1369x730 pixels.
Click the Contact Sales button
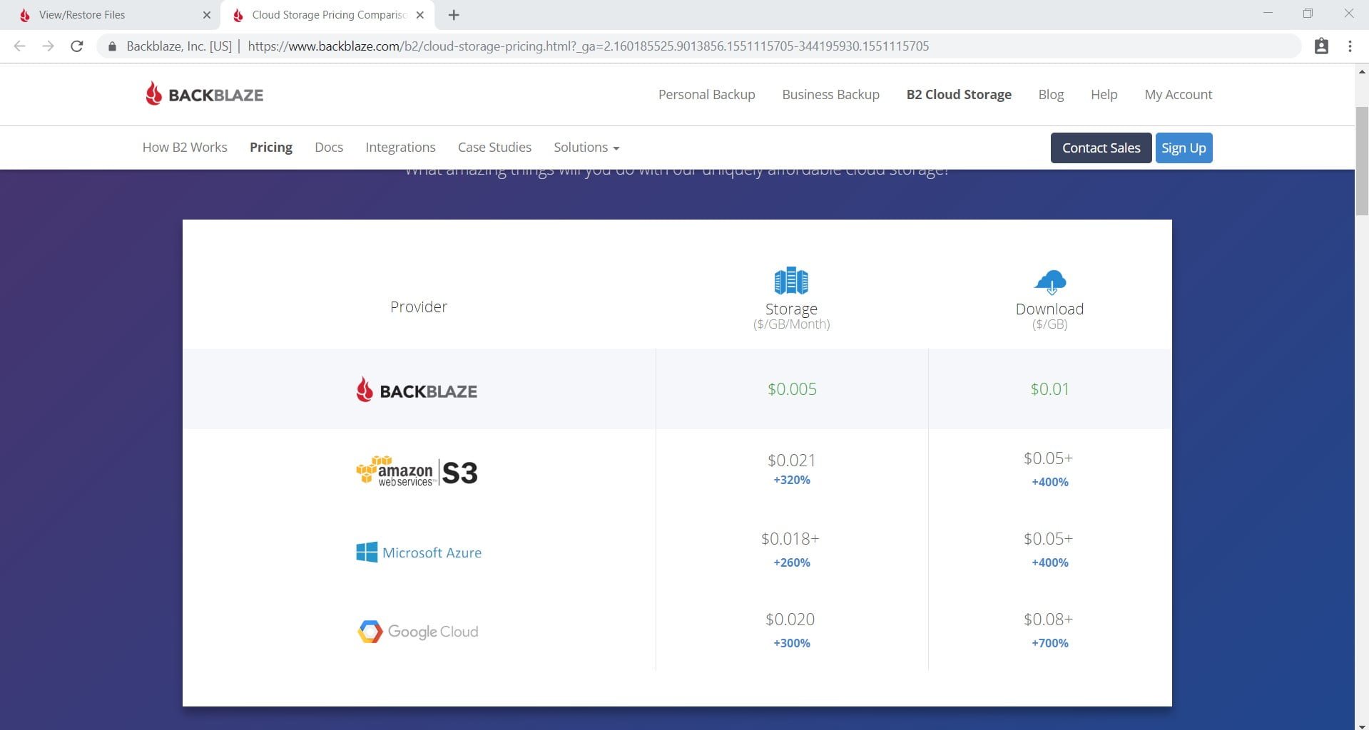click(x=1101, y=148)
